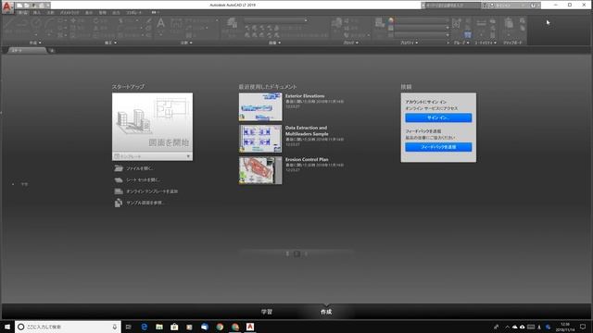Image resolution: width=593 pixels, height=333 pixels.
Task: Open the layer name dropdown in 画層 panel
Action: tap(276, 20)
